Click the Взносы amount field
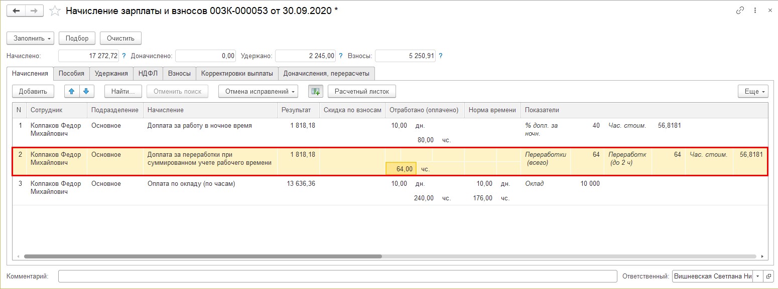Viewport: 778px width, 289px height. pos(405,56)
